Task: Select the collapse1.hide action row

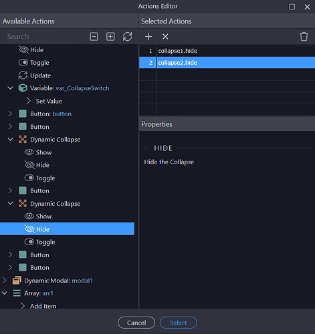Action: click(x=227, y=51)
